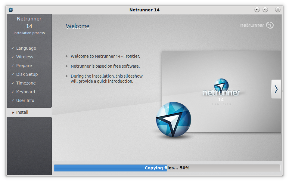Close the Netrunner 14 installer window
Screen dimensions: 289x182
click(x=278, y=10)
